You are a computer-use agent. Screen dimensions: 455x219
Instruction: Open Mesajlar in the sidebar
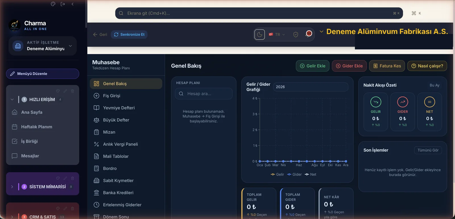(43, 156)
